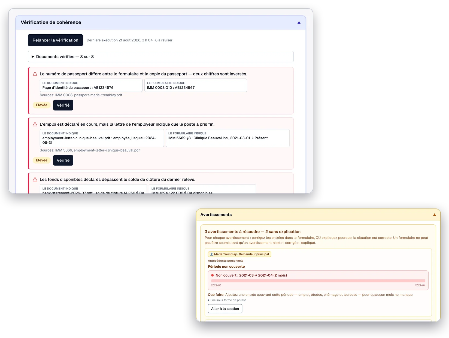The image size is (449, 338).
Task: Click Que faire instruction text
Action: [311, 295]
